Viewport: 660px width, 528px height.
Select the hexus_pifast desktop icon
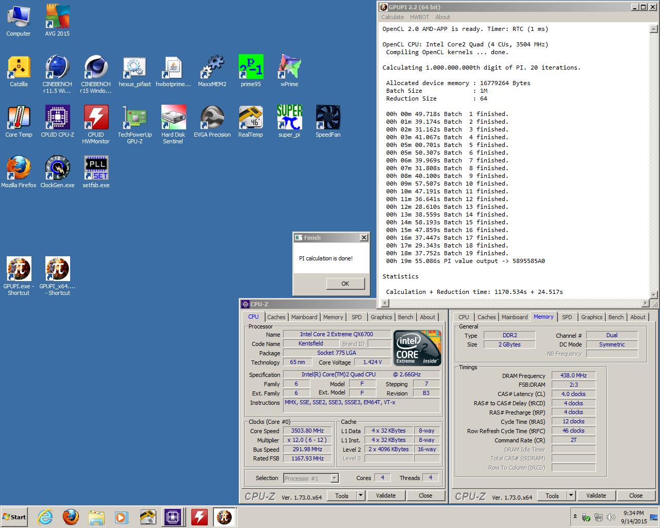(x=135, y=71)
